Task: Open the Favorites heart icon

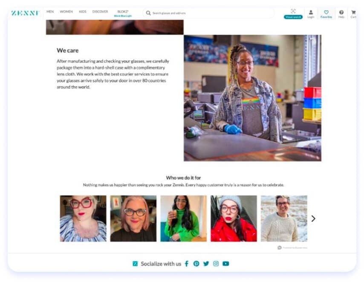Action: 326,12
